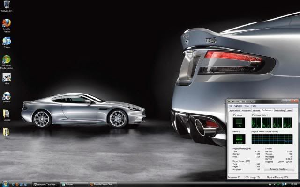Switch to the Networking tab
Viewport: 300px width, 187px height.
[280, 110]
